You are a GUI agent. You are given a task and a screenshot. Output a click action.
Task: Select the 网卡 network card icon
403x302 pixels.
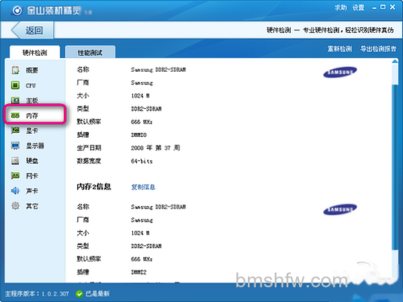15,176
